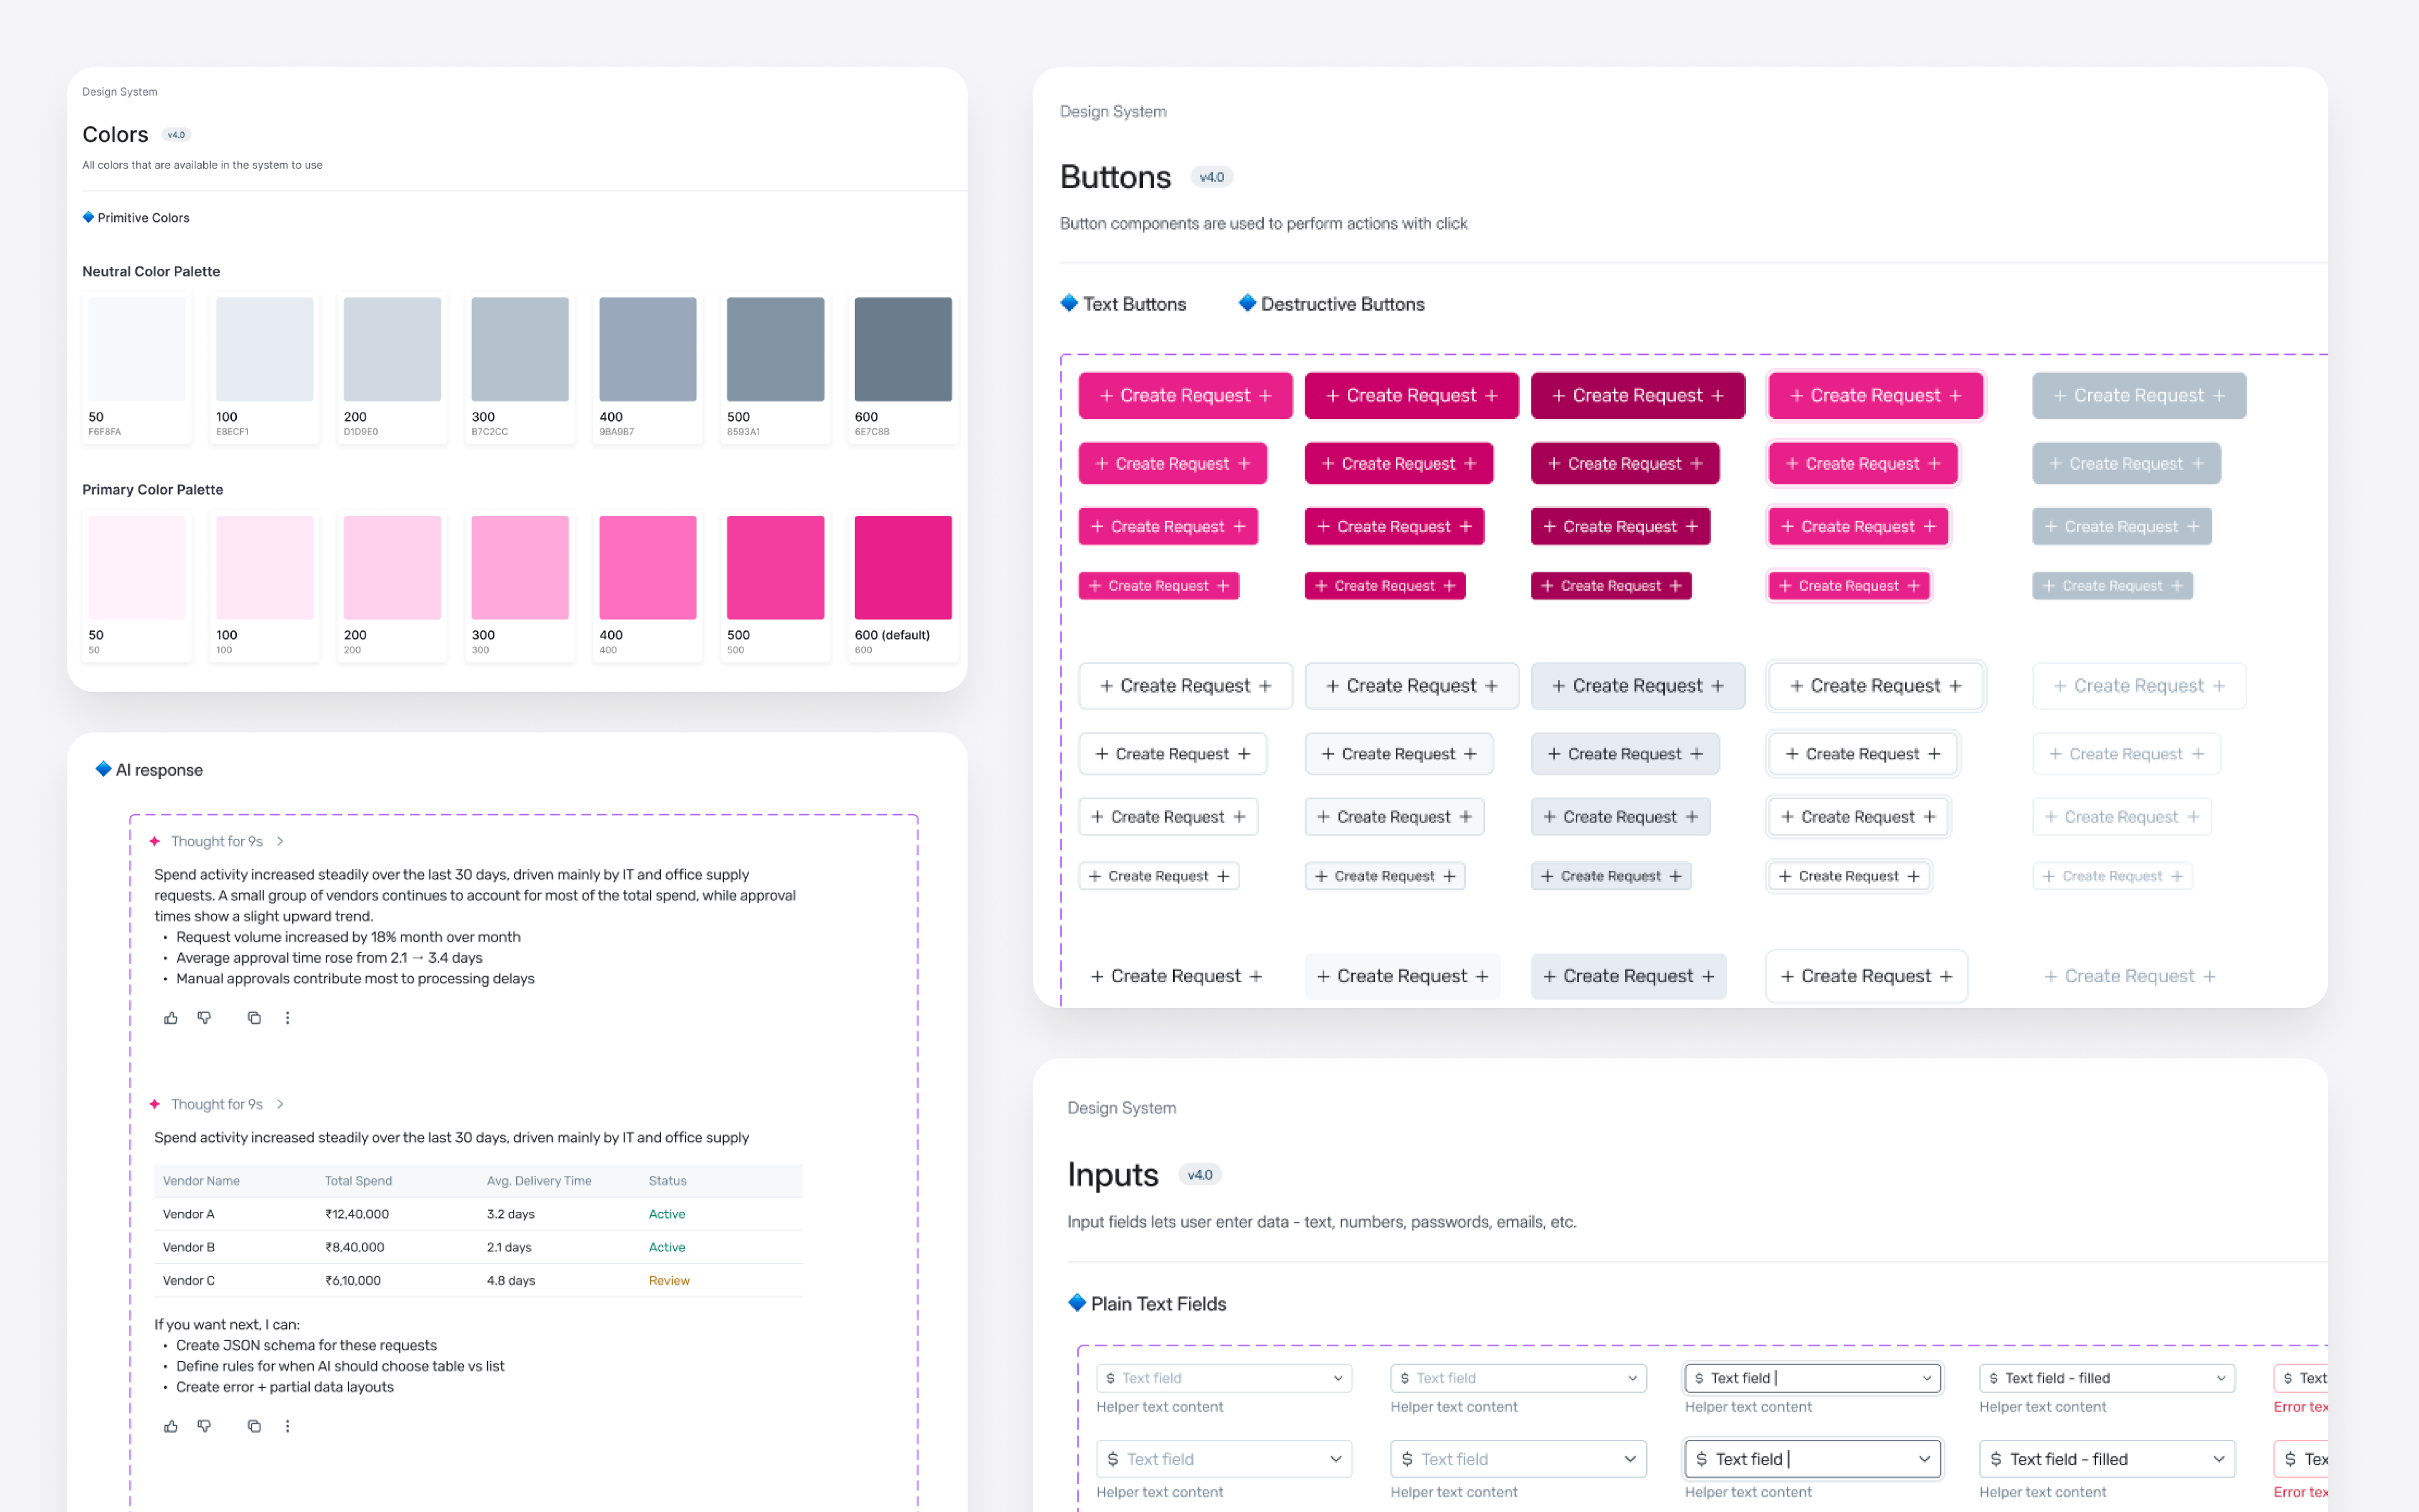Pick the Primary 200 pink swatch

pyautogui.click(x=392, y=567)
